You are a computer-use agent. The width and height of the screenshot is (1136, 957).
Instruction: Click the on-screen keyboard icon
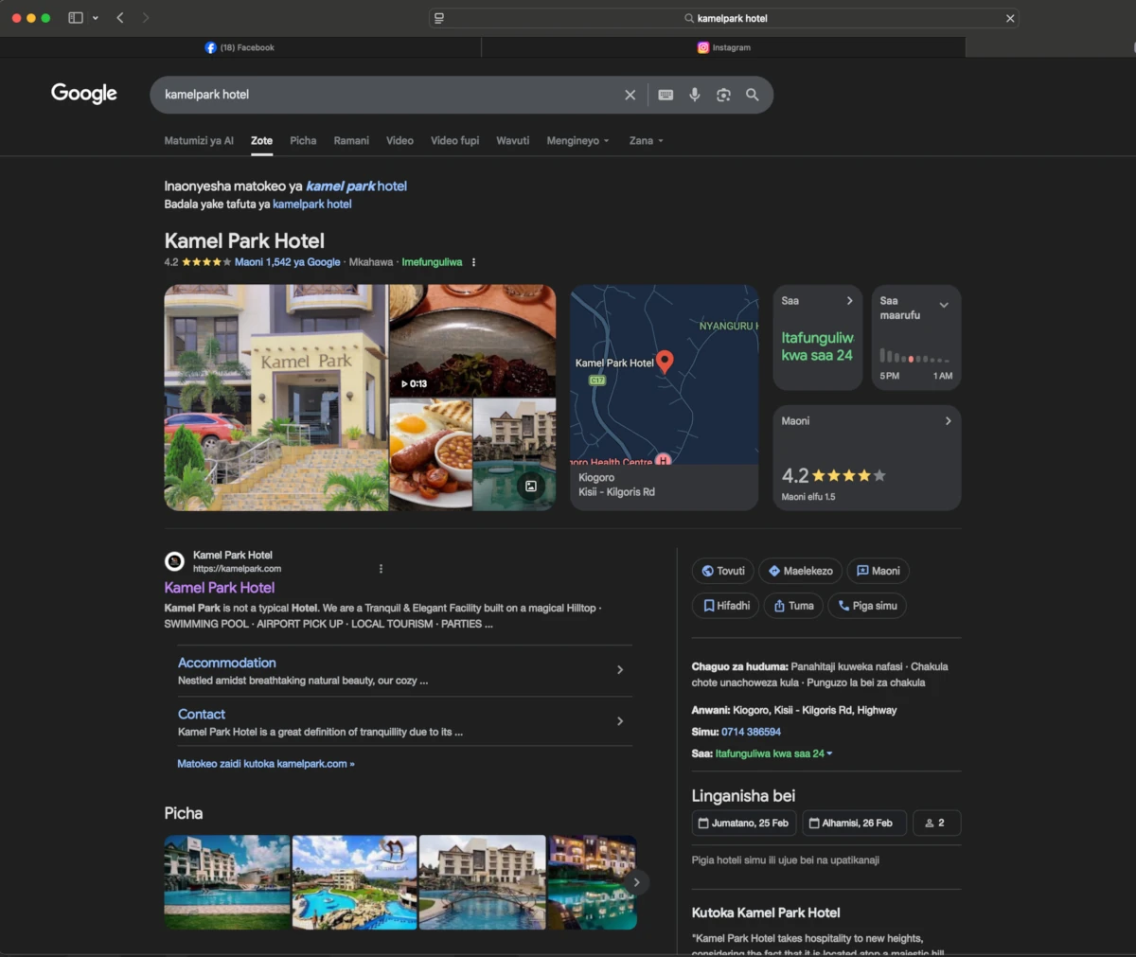[666, 95]
